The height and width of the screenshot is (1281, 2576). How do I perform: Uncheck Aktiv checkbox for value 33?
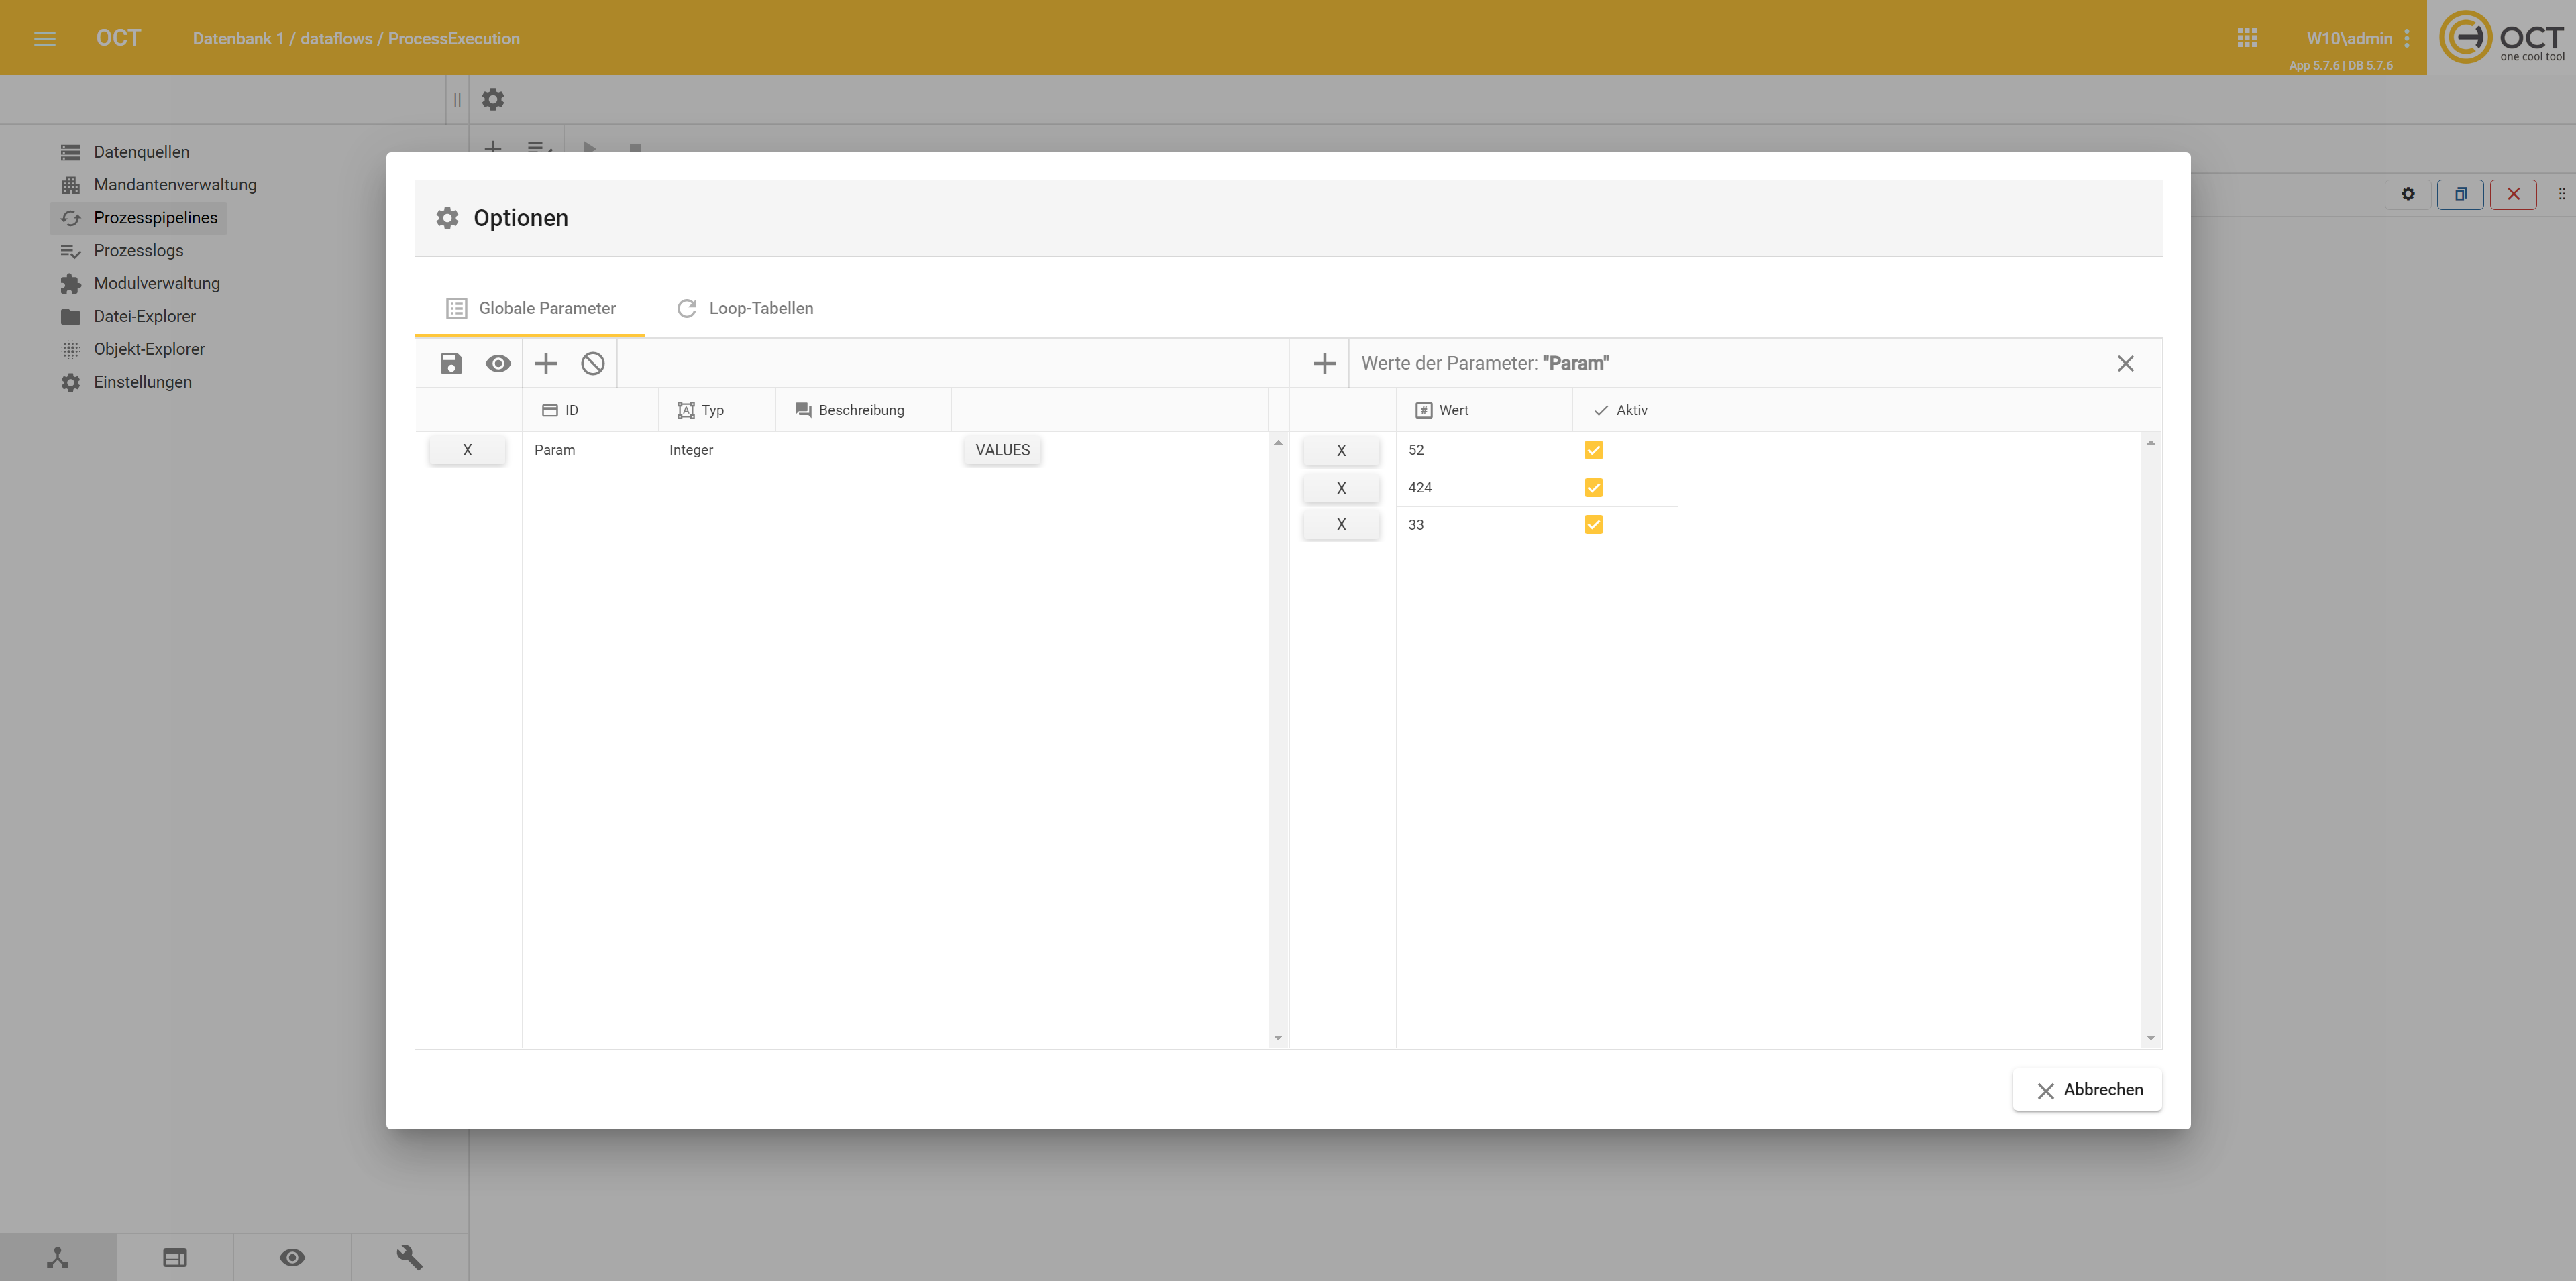(1593, 524)
